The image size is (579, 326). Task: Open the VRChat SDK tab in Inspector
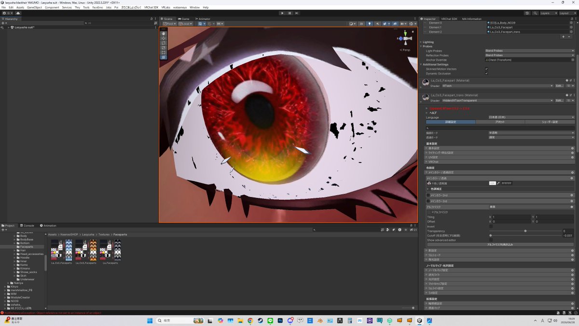449,19
